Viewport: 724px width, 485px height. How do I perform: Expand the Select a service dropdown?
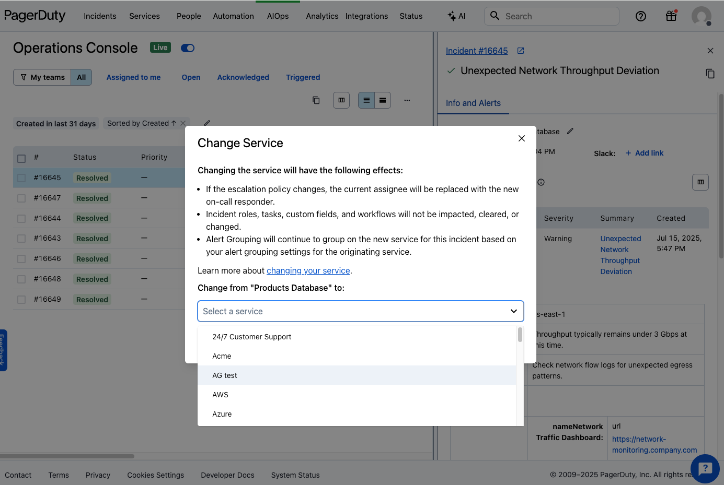coord(360,311)
